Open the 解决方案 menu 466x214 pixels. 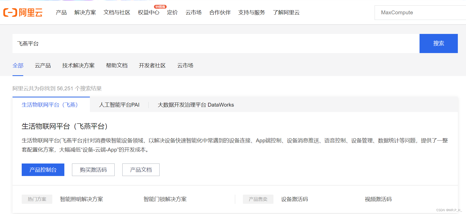pos(85,12)
